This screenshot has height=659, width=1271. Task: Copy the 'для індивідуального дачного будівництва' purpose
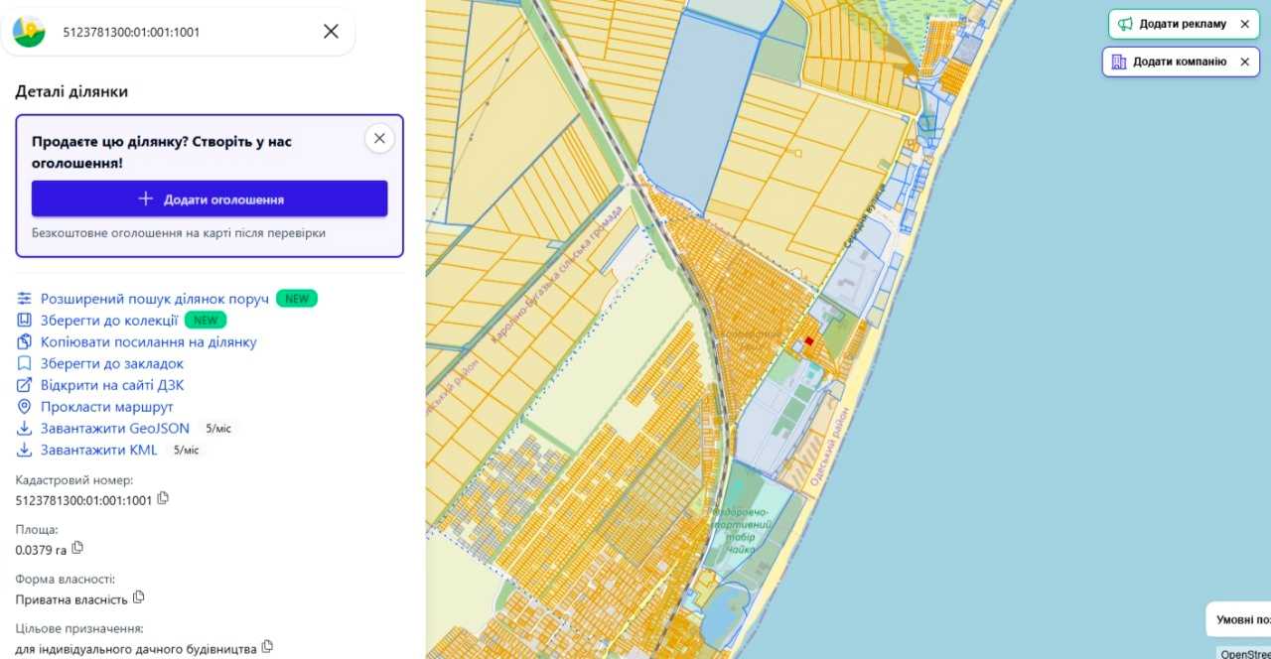pos(266,647)
